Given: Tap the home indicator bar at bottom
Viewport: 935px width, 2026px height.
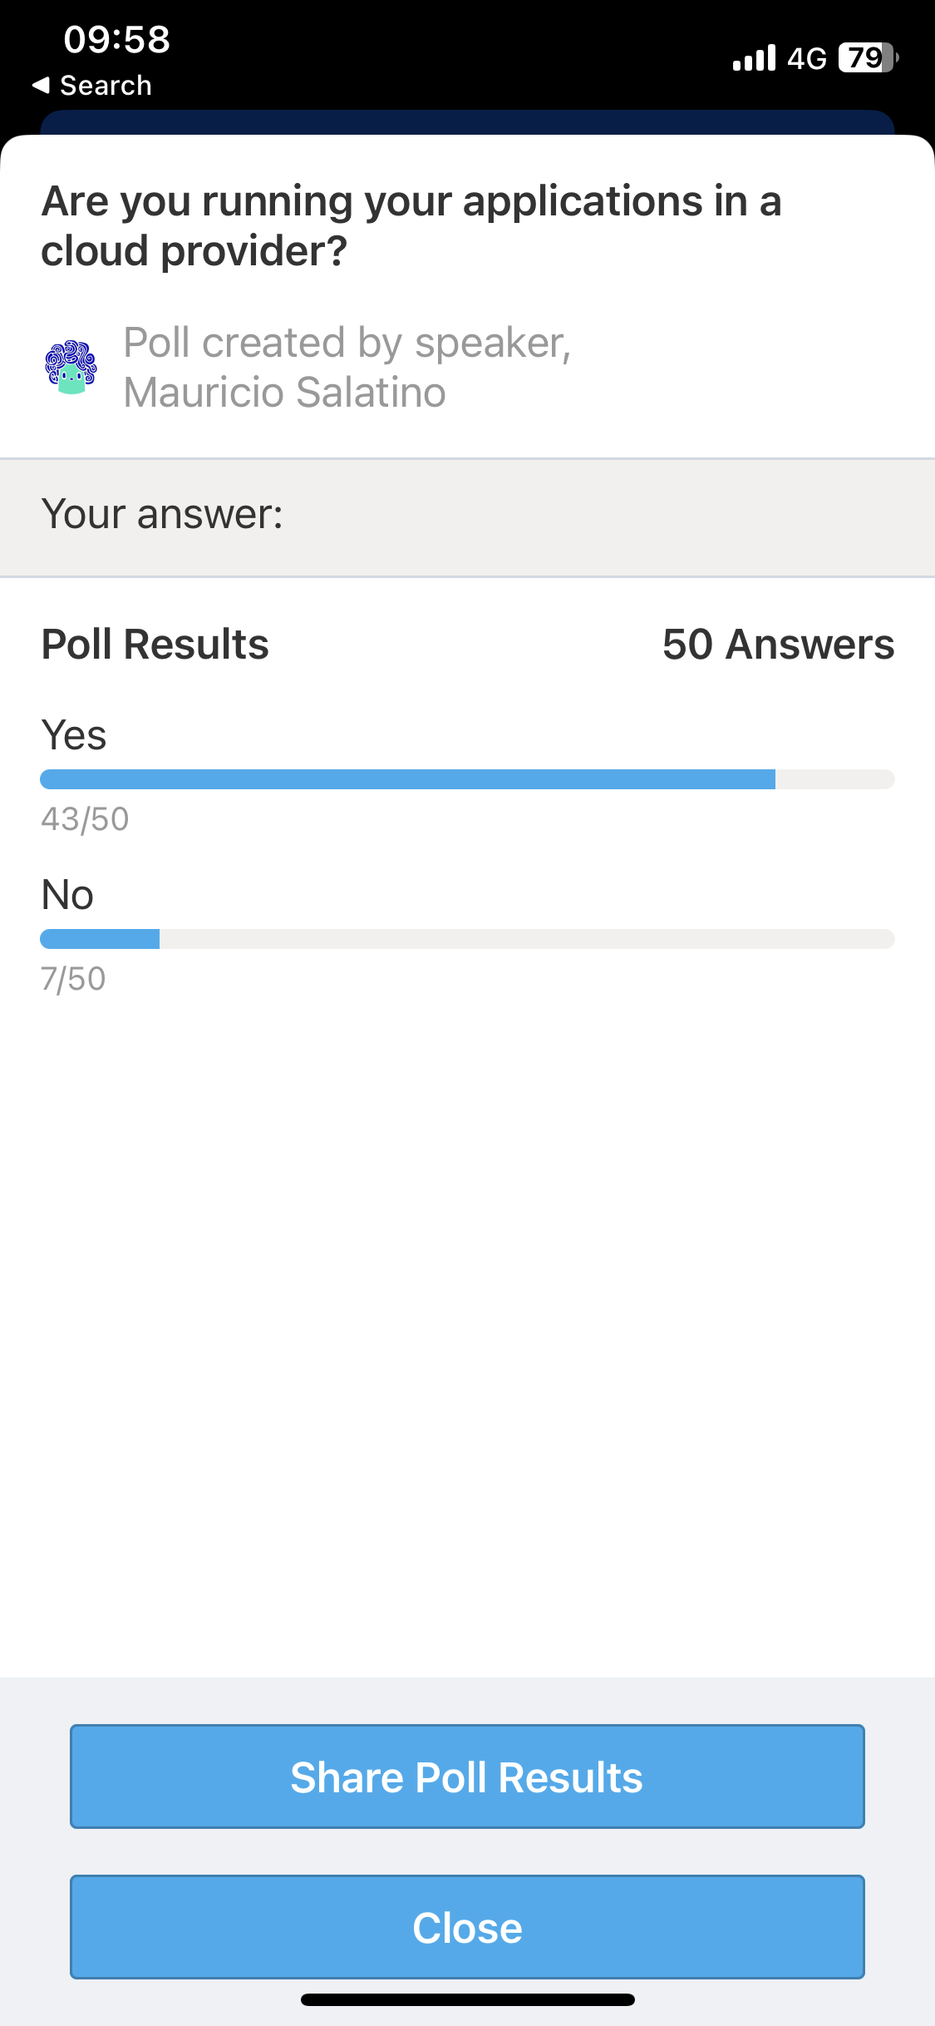Looking at the screenshot, I should click(467, 1999).
